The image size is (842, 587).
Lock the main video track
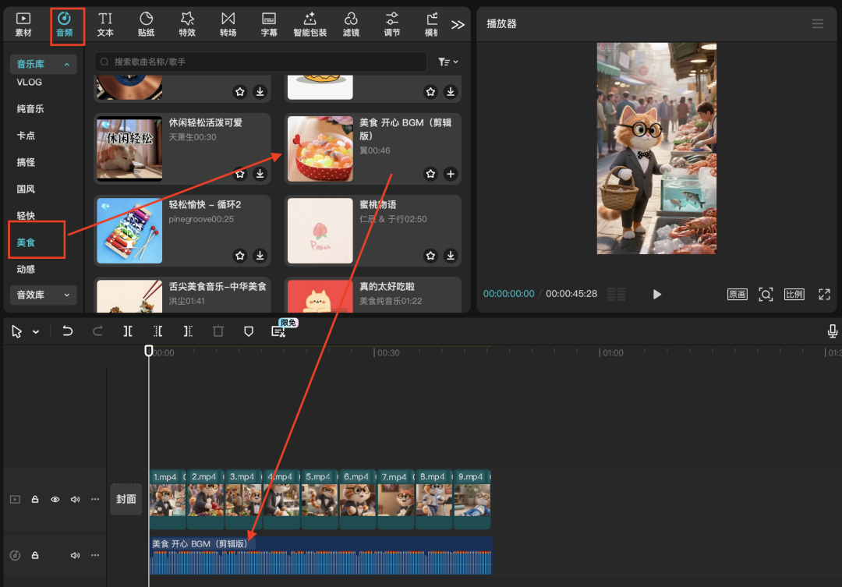pos(35,500)
